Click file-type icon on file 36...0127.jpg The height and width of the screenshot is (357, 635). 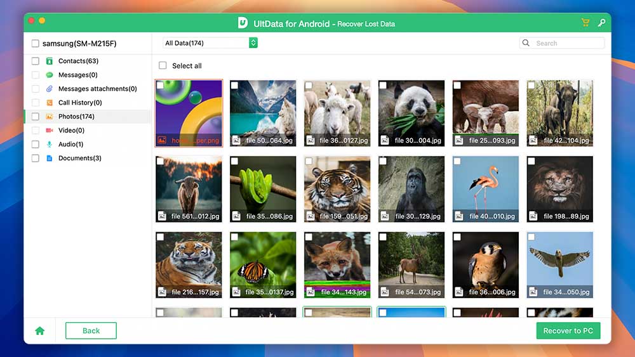[x=311, y=140]
